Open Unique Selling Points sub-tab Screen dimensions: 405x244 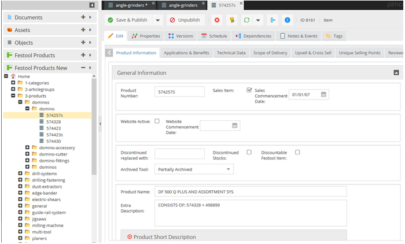[x=359, y=53]
